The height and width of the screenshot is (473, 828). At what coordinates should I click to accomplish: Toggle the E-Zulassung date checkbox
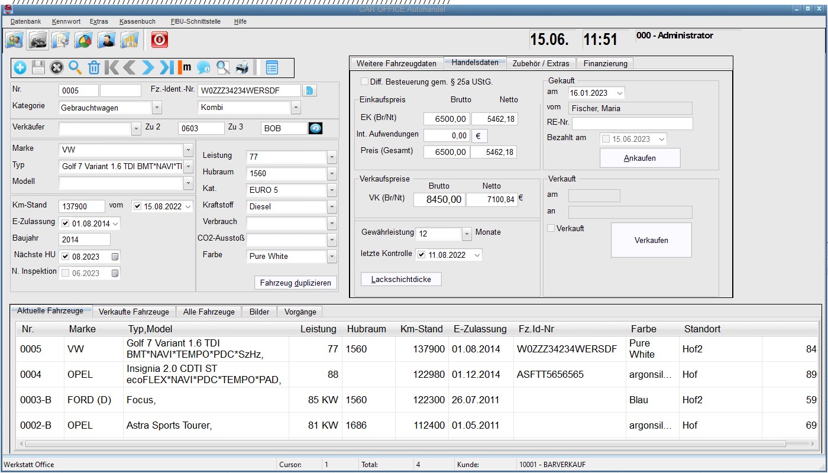click(66, 223)
